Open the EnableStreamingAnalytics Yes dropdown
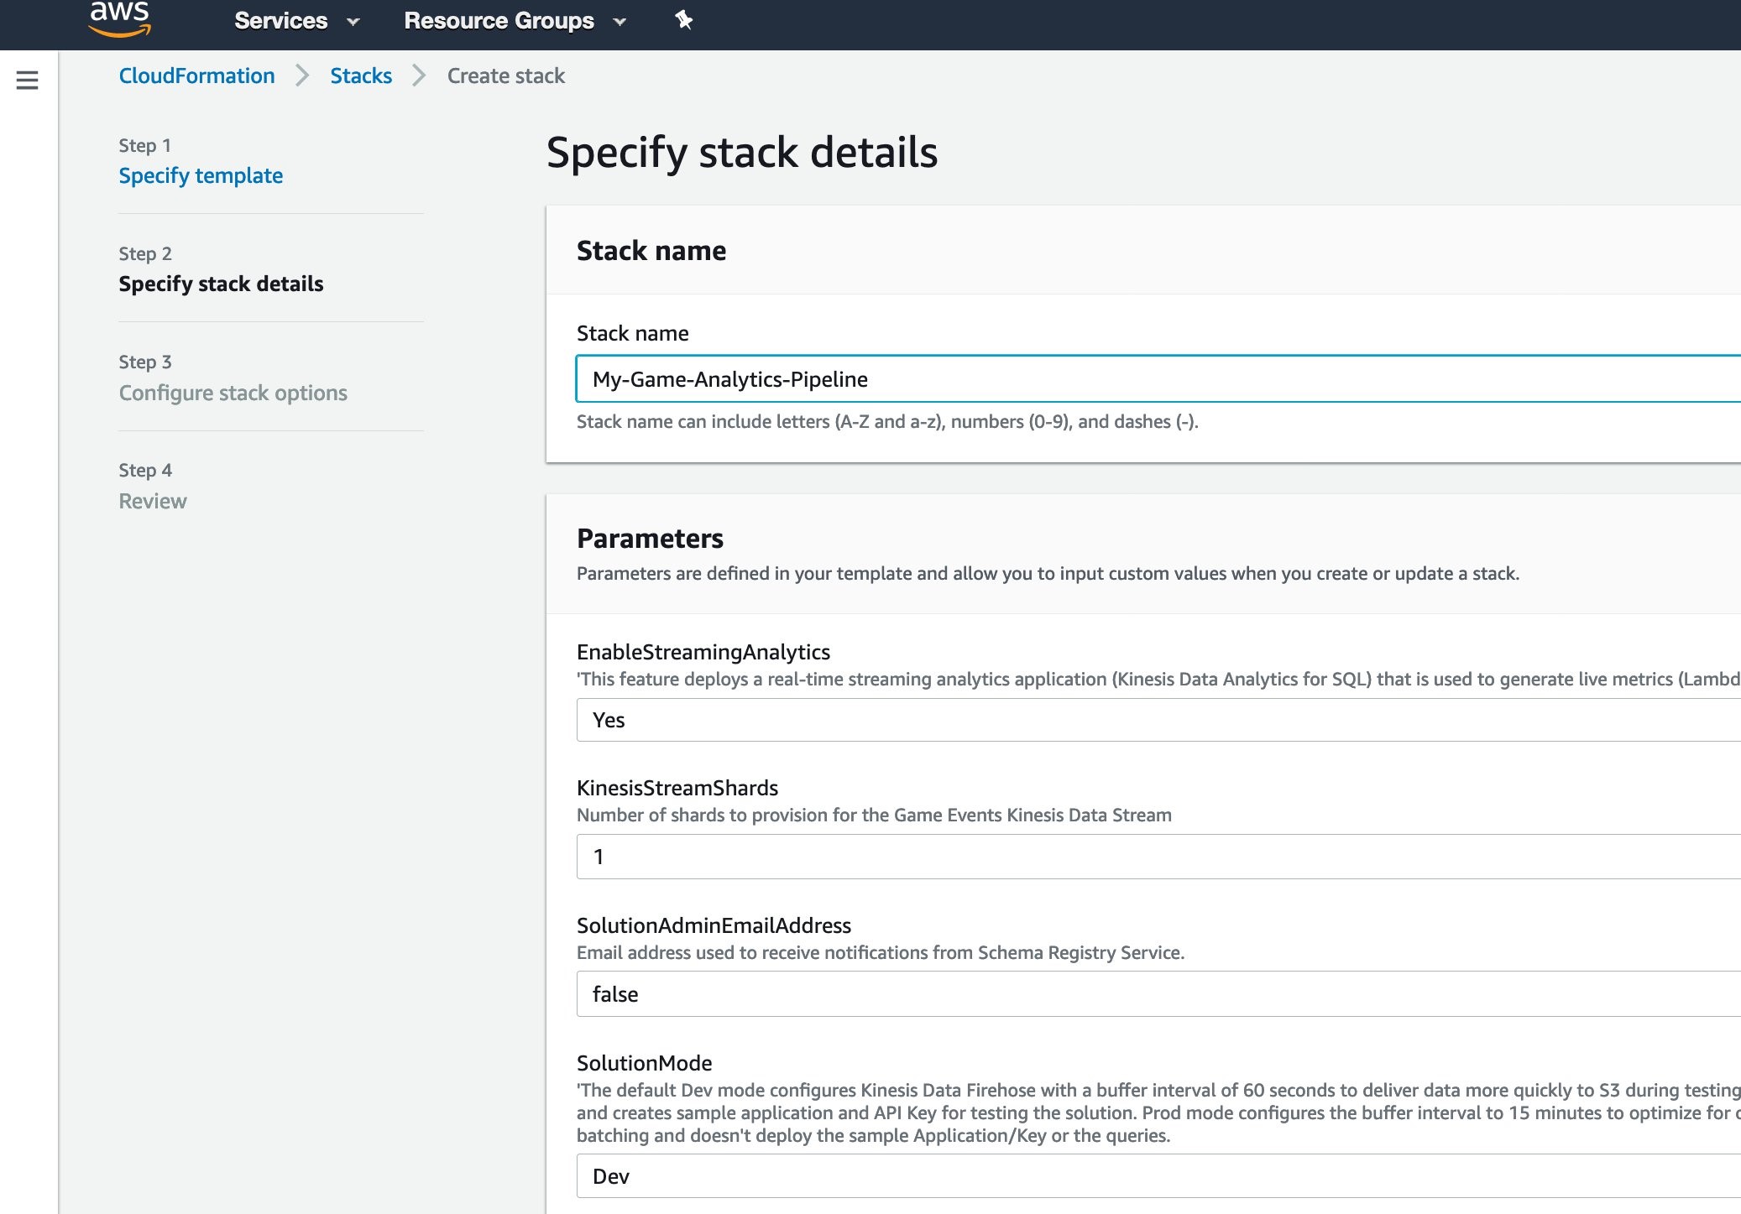The image size is (1741, 1214). [1158, 720]
